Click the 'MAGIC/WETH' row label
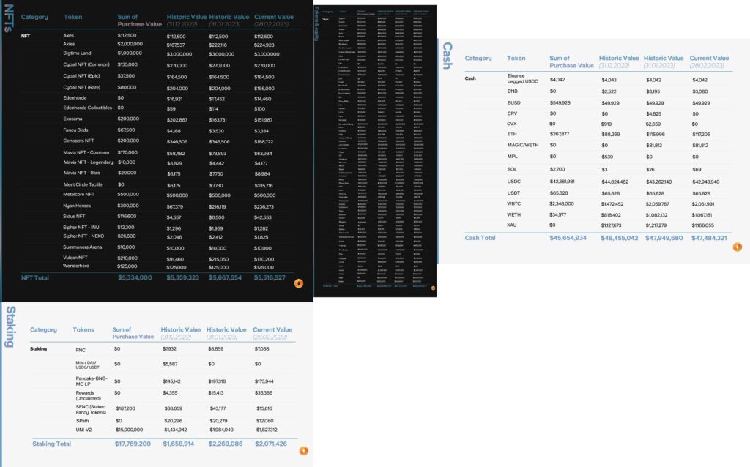The height and width of the screenshot is (467, 750). coord(523,145)
